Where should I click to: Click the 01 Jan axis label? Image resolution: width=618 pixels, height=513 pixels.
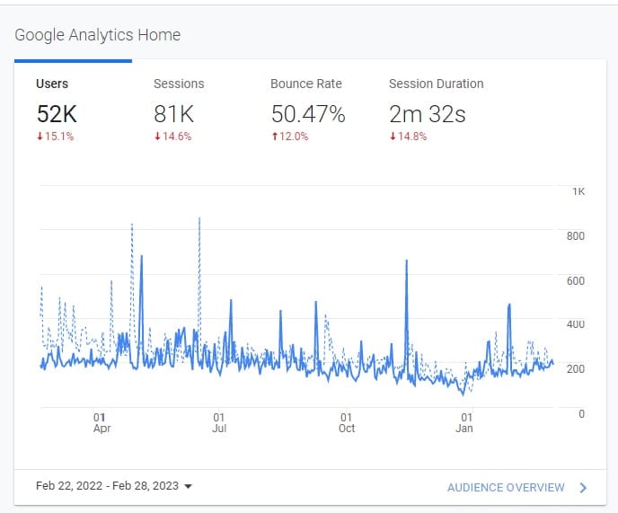(x=464, y=422)
